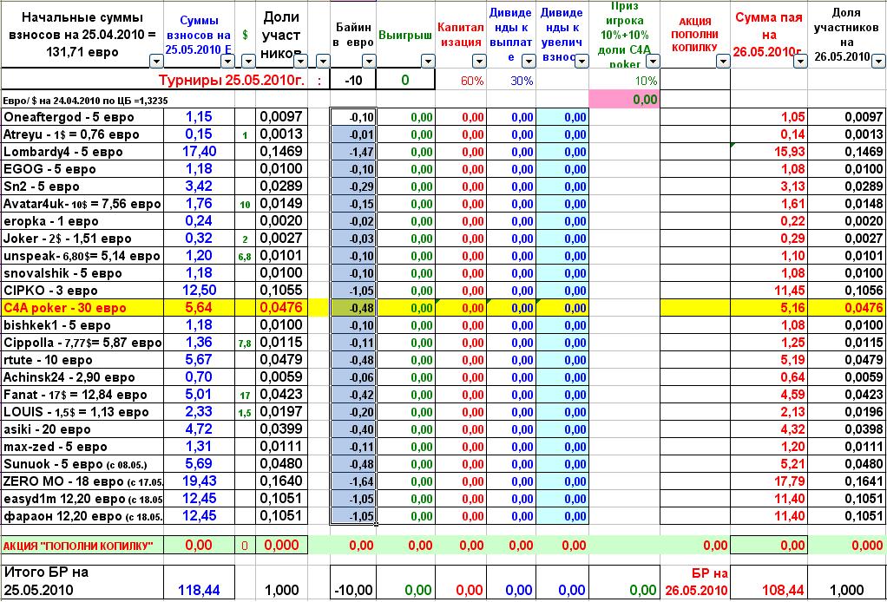887x602 pixels.
Task: Select the highlighted C4A poker - 30 евро cell
Action: [82, 308]
